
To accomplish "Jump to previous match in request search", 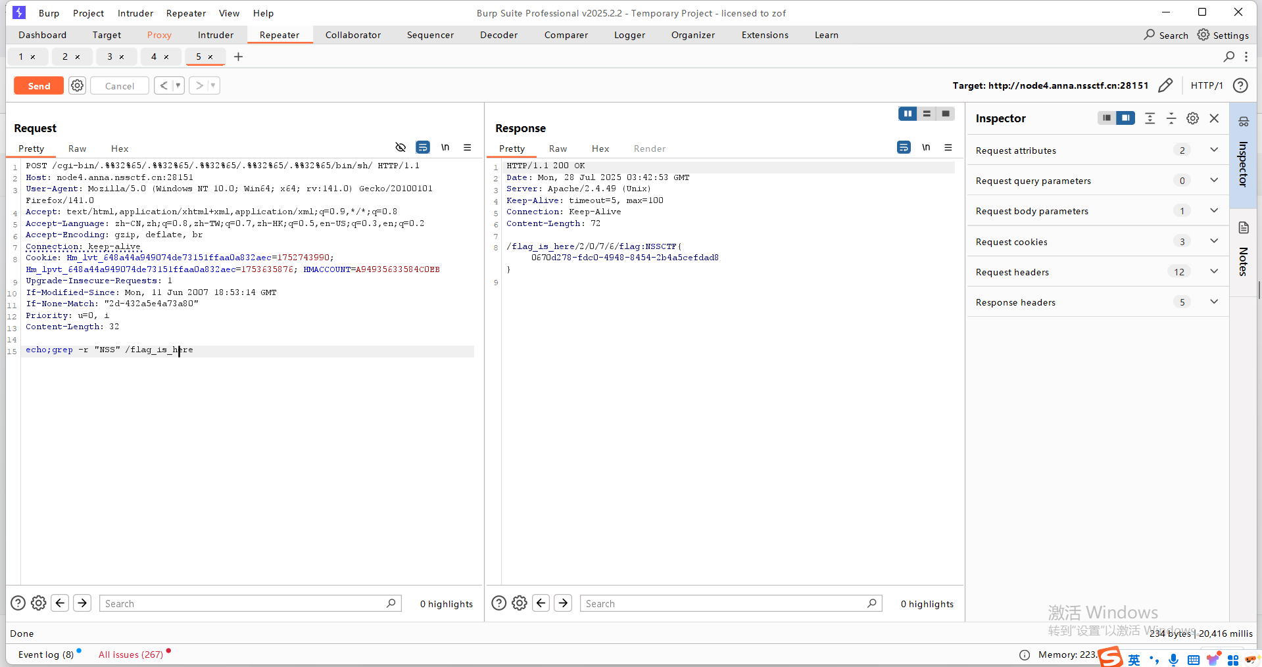I will pyautogui.click(x=61, y=603).
